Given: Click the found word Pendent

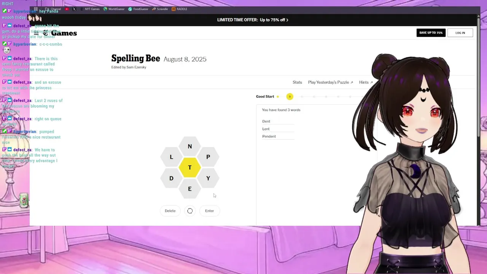Looking at the screenshot, I should (x=269, y=136).
